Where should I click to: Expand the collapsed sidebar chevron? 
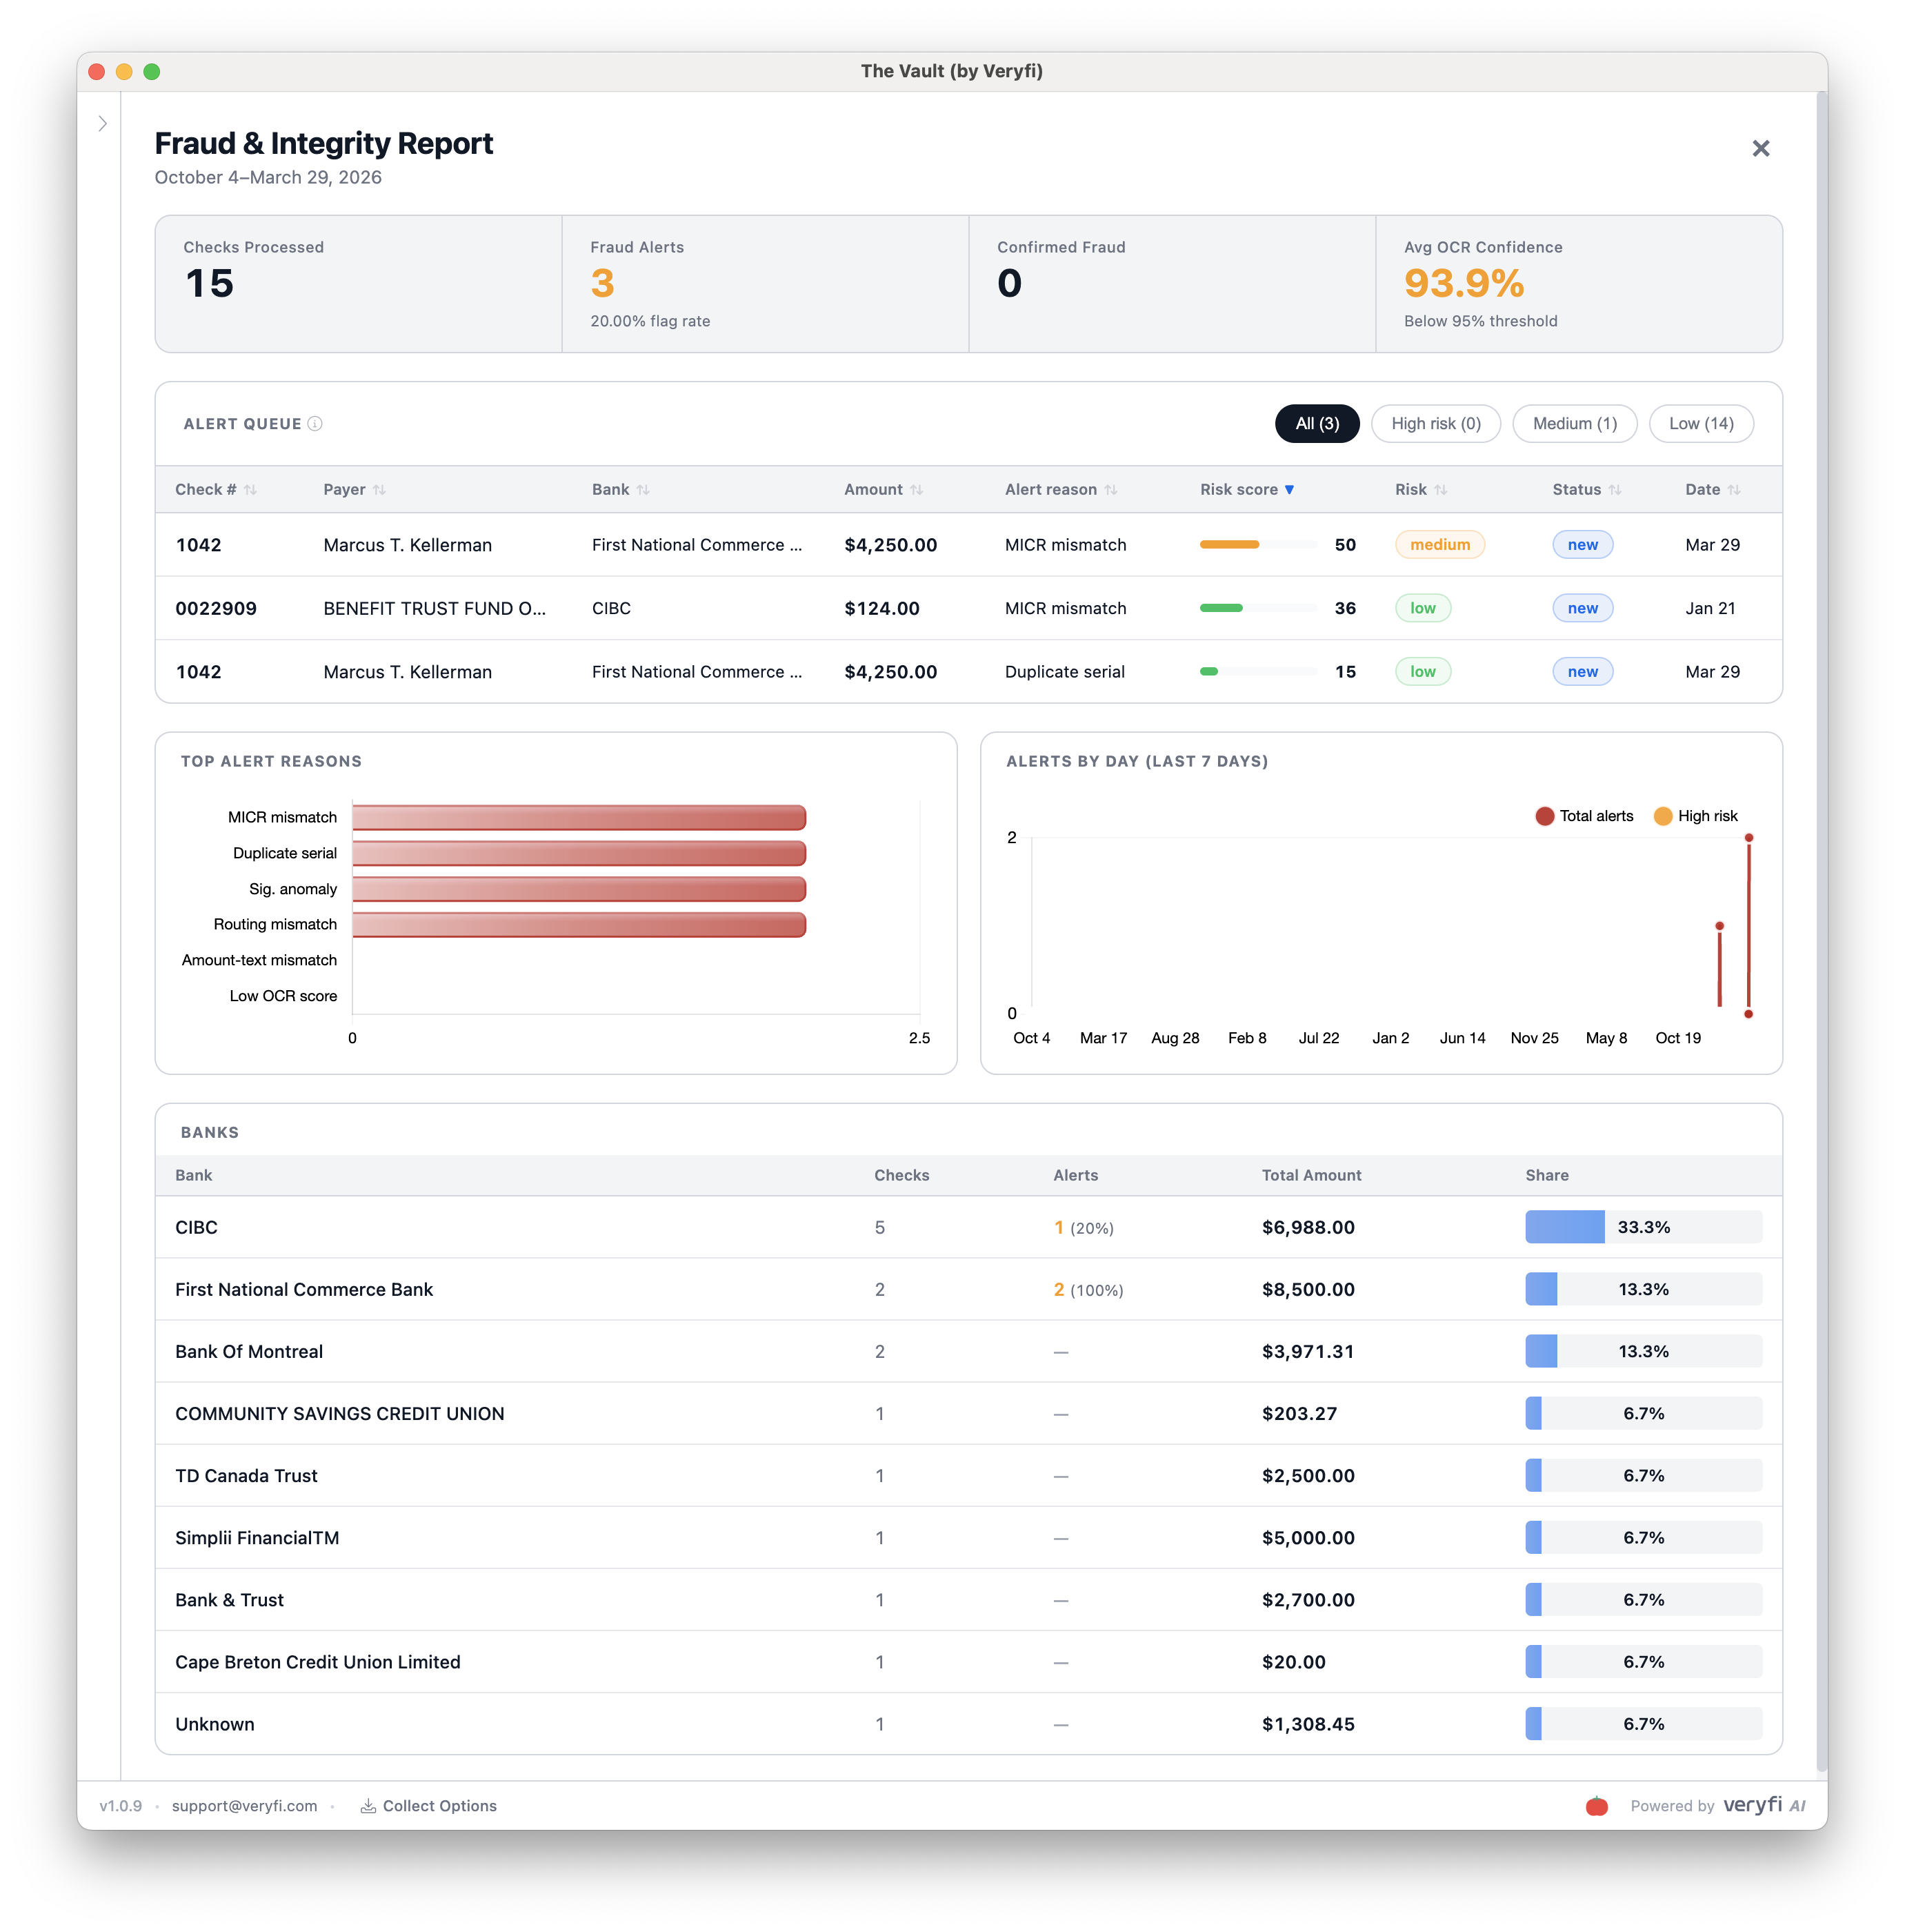click(102, 124)
